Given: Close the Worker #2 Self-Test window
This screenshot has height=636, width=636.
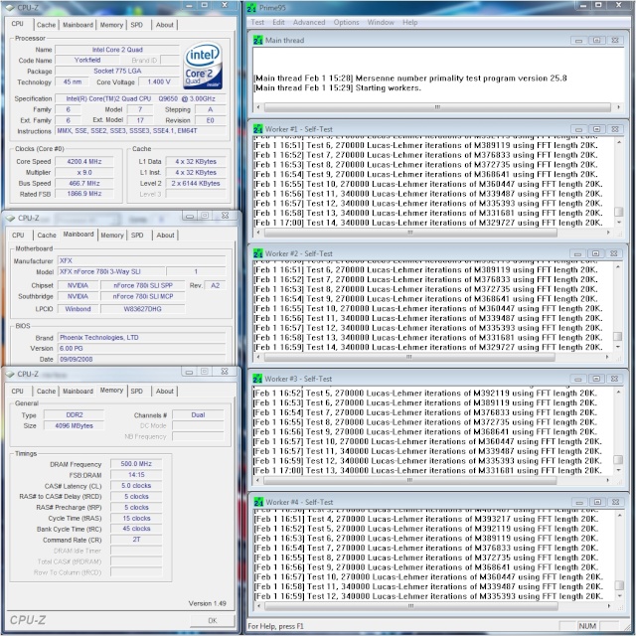Looking at the screenshot, I should 614,253.
